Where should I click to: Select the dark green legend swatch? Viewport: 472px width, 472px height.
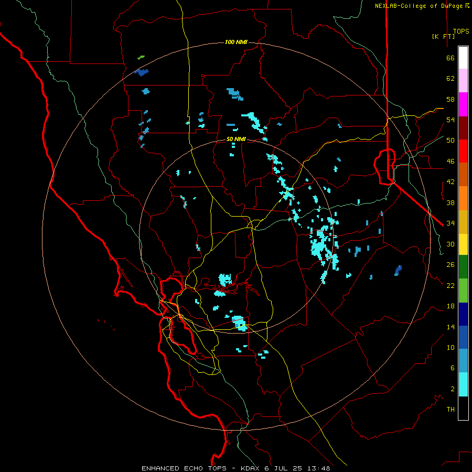pos(463,267)
